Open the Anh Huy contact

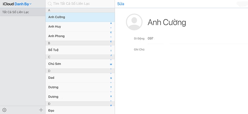click(x=80, y=27)
